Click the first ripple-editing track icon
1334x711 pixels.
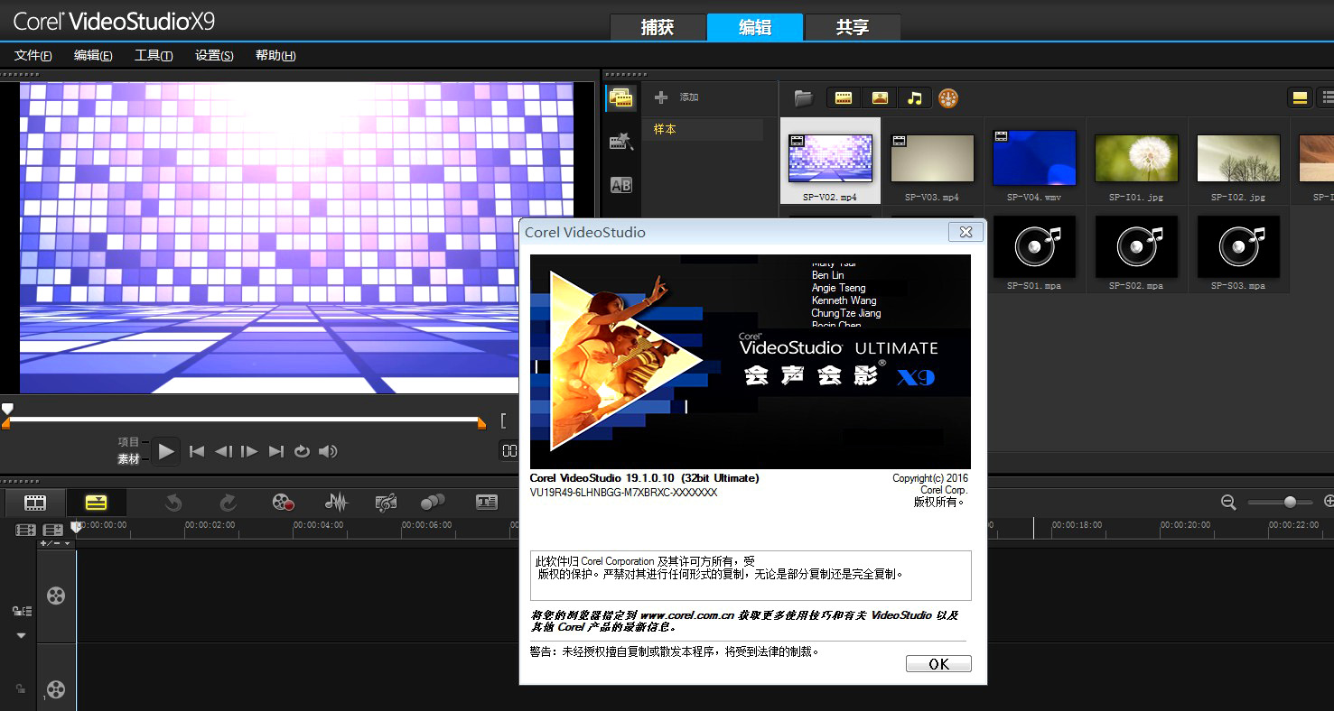[x=25, y=531]
